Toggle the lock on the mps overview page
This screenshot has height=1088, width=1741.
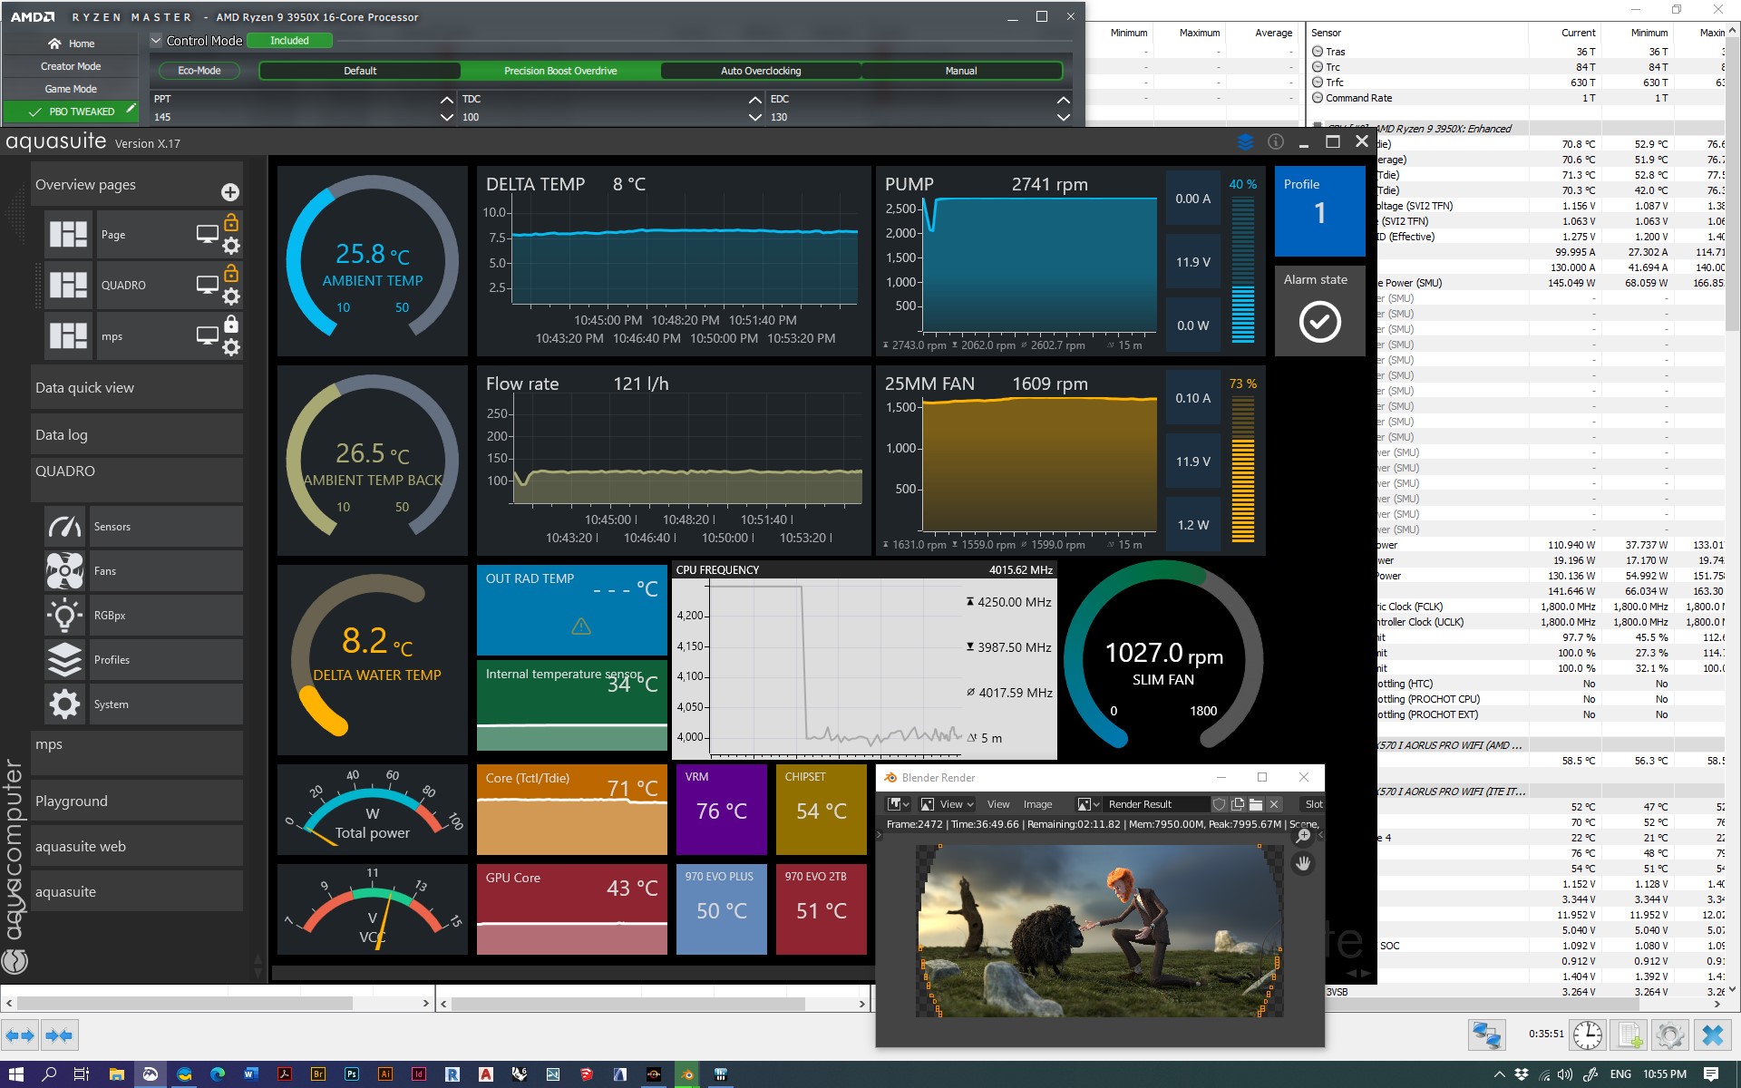231,324
